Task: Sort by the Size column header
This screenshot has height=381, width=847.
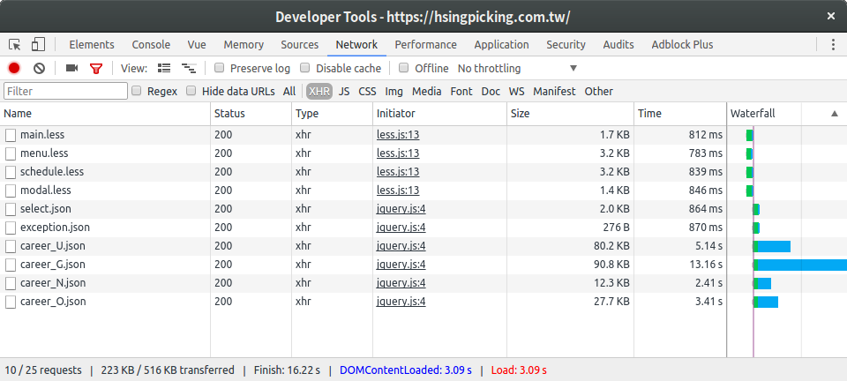Action: click(571, 113)
